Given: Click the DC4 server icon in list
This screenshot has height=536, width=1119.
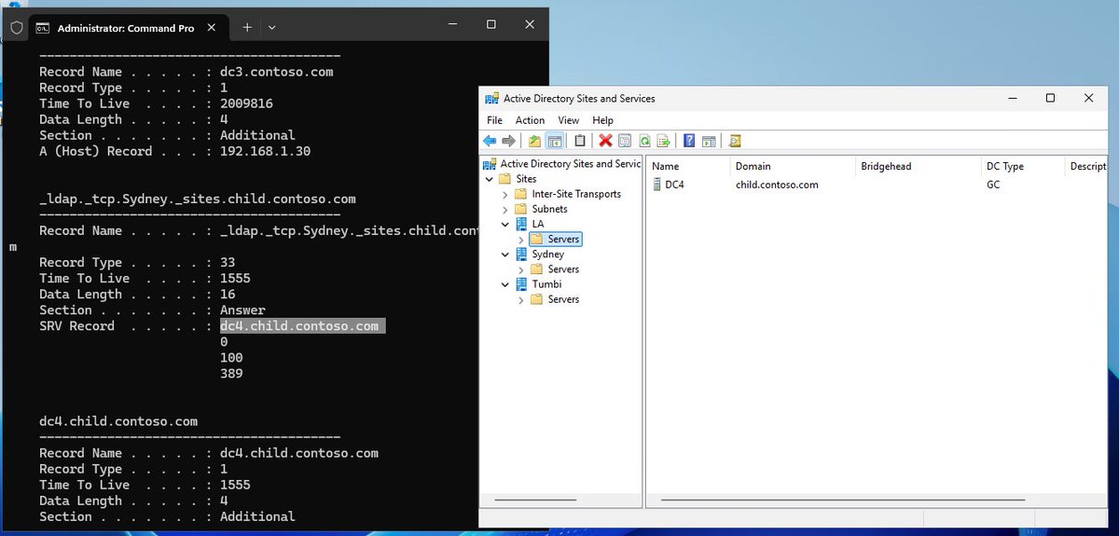Looking at the screenshot, I should coord(657,185).
